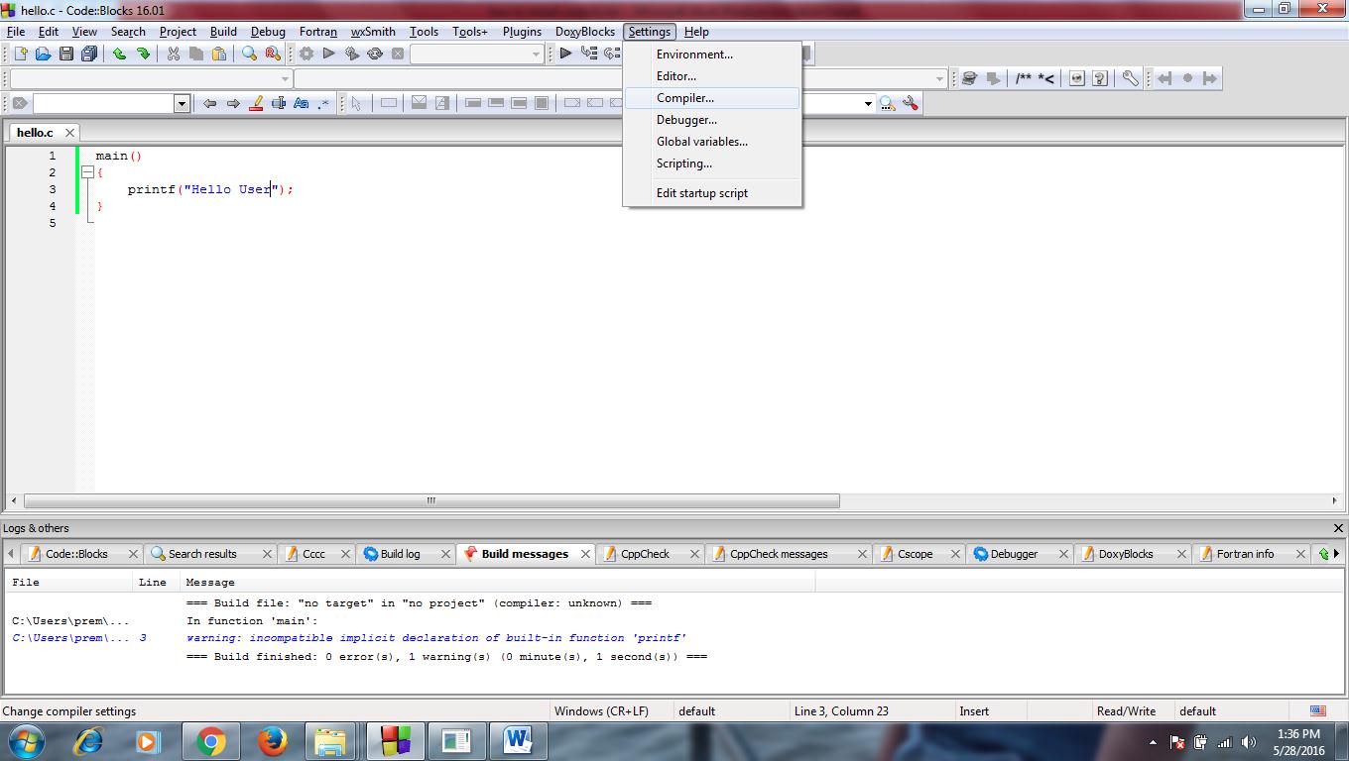Screen dimensions: 1349x761
Task: Close the Logs & others panel
Action: tap(1338, 528)
